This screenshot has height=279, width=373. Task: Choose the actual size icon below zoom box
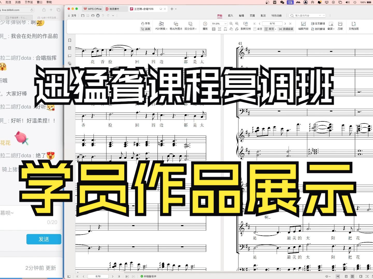(x=214, y=29)
